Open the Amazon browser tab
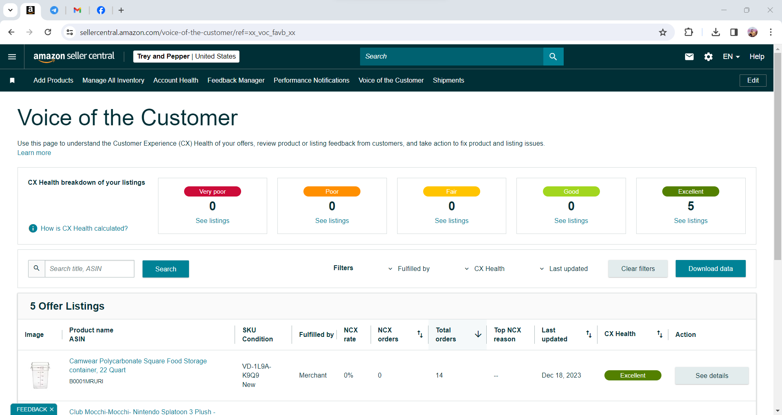 point(31,10)
